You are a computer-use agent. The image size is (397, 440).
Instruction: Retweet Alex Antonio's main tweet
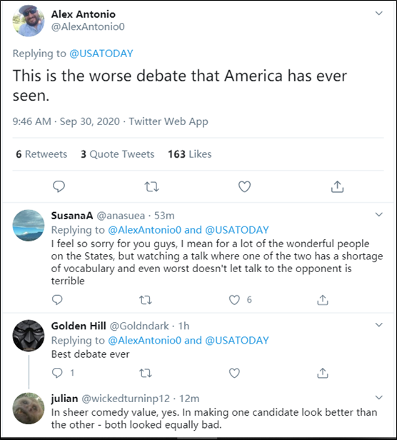click(151, 186)
